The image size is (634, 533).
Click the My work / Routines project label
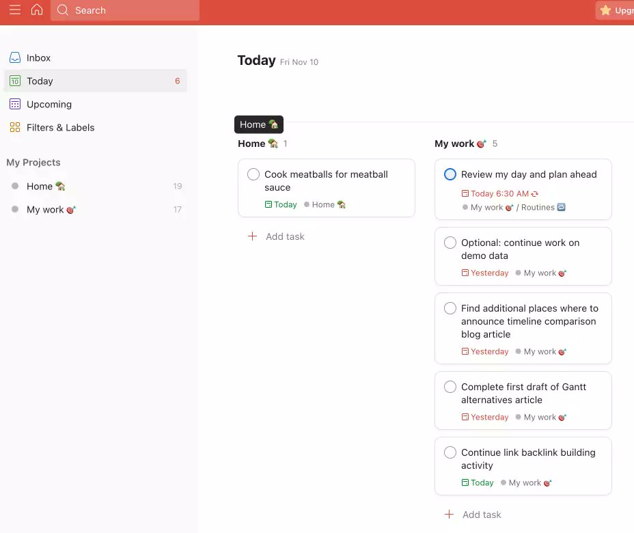[514, 208]
